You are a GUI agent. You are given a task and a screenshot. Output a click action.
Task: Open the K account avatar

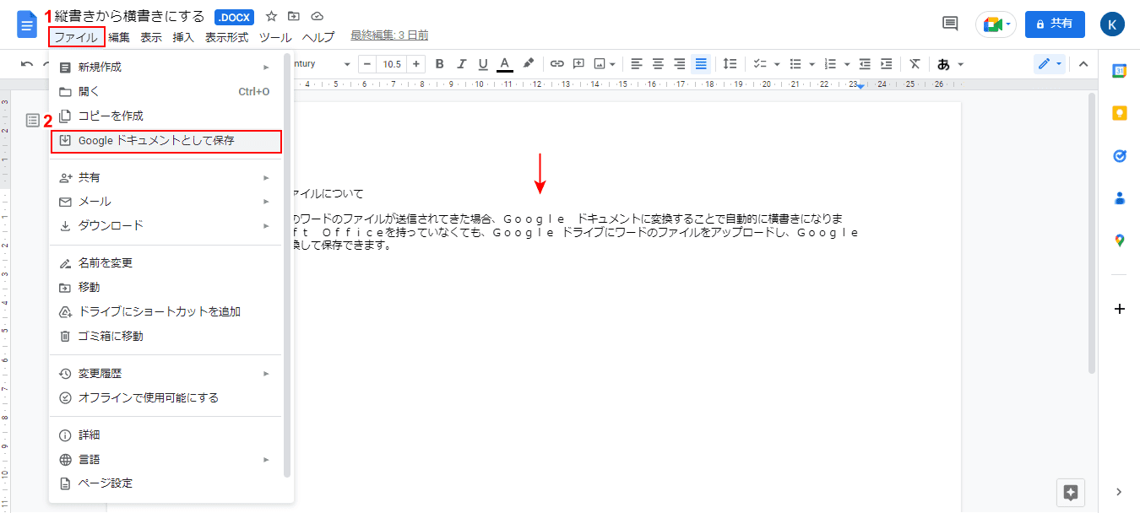tap(1113, 24)
